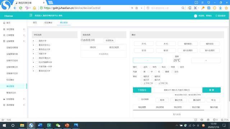Viewport: 230px width, 129px height.
Task: Open 管理员日志 in the sidebar
Action: click(x=11, y=92)
